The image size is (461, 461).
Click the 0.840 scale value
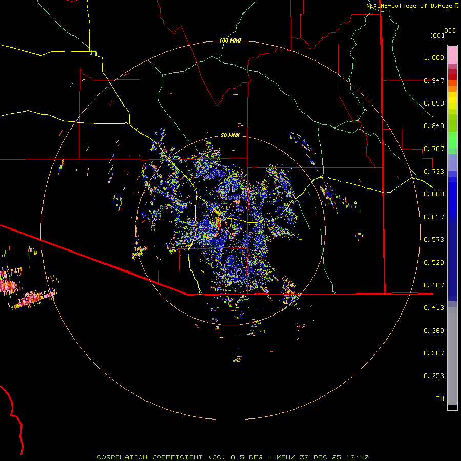(x=434, y=126)
